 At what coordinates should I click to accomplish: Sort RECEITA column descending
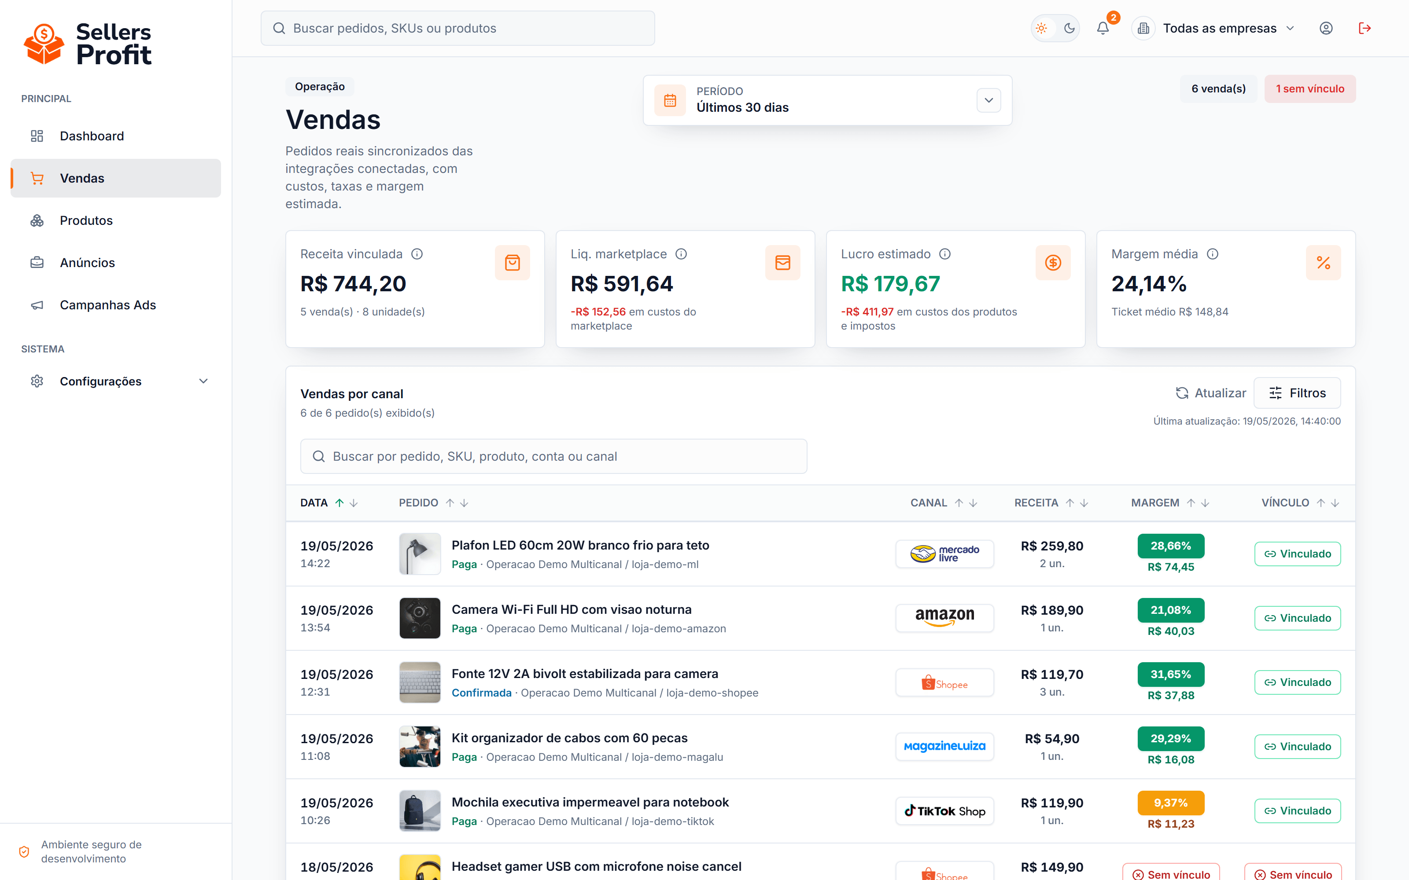pyautogui.click(x=1084, y=503)
